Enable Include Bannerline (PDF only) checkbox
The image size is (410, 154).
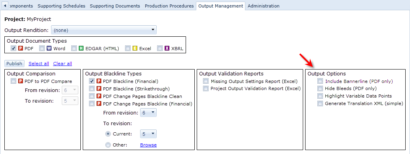tap(320, 81)
